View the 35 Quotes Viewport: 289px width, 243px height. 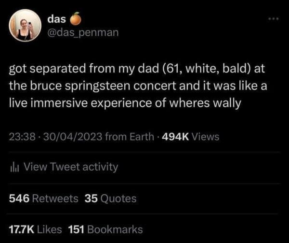tap(110, 198)
